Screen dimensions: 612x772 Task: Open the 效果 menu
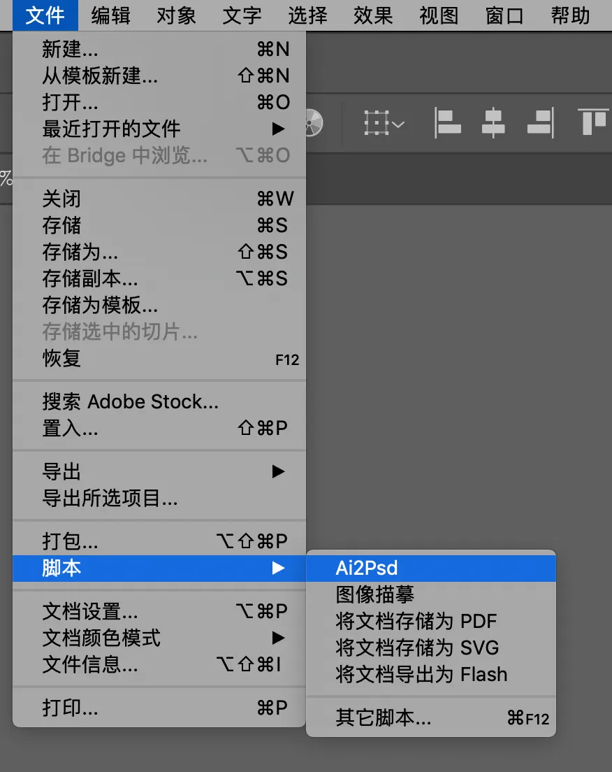(373, 16)
